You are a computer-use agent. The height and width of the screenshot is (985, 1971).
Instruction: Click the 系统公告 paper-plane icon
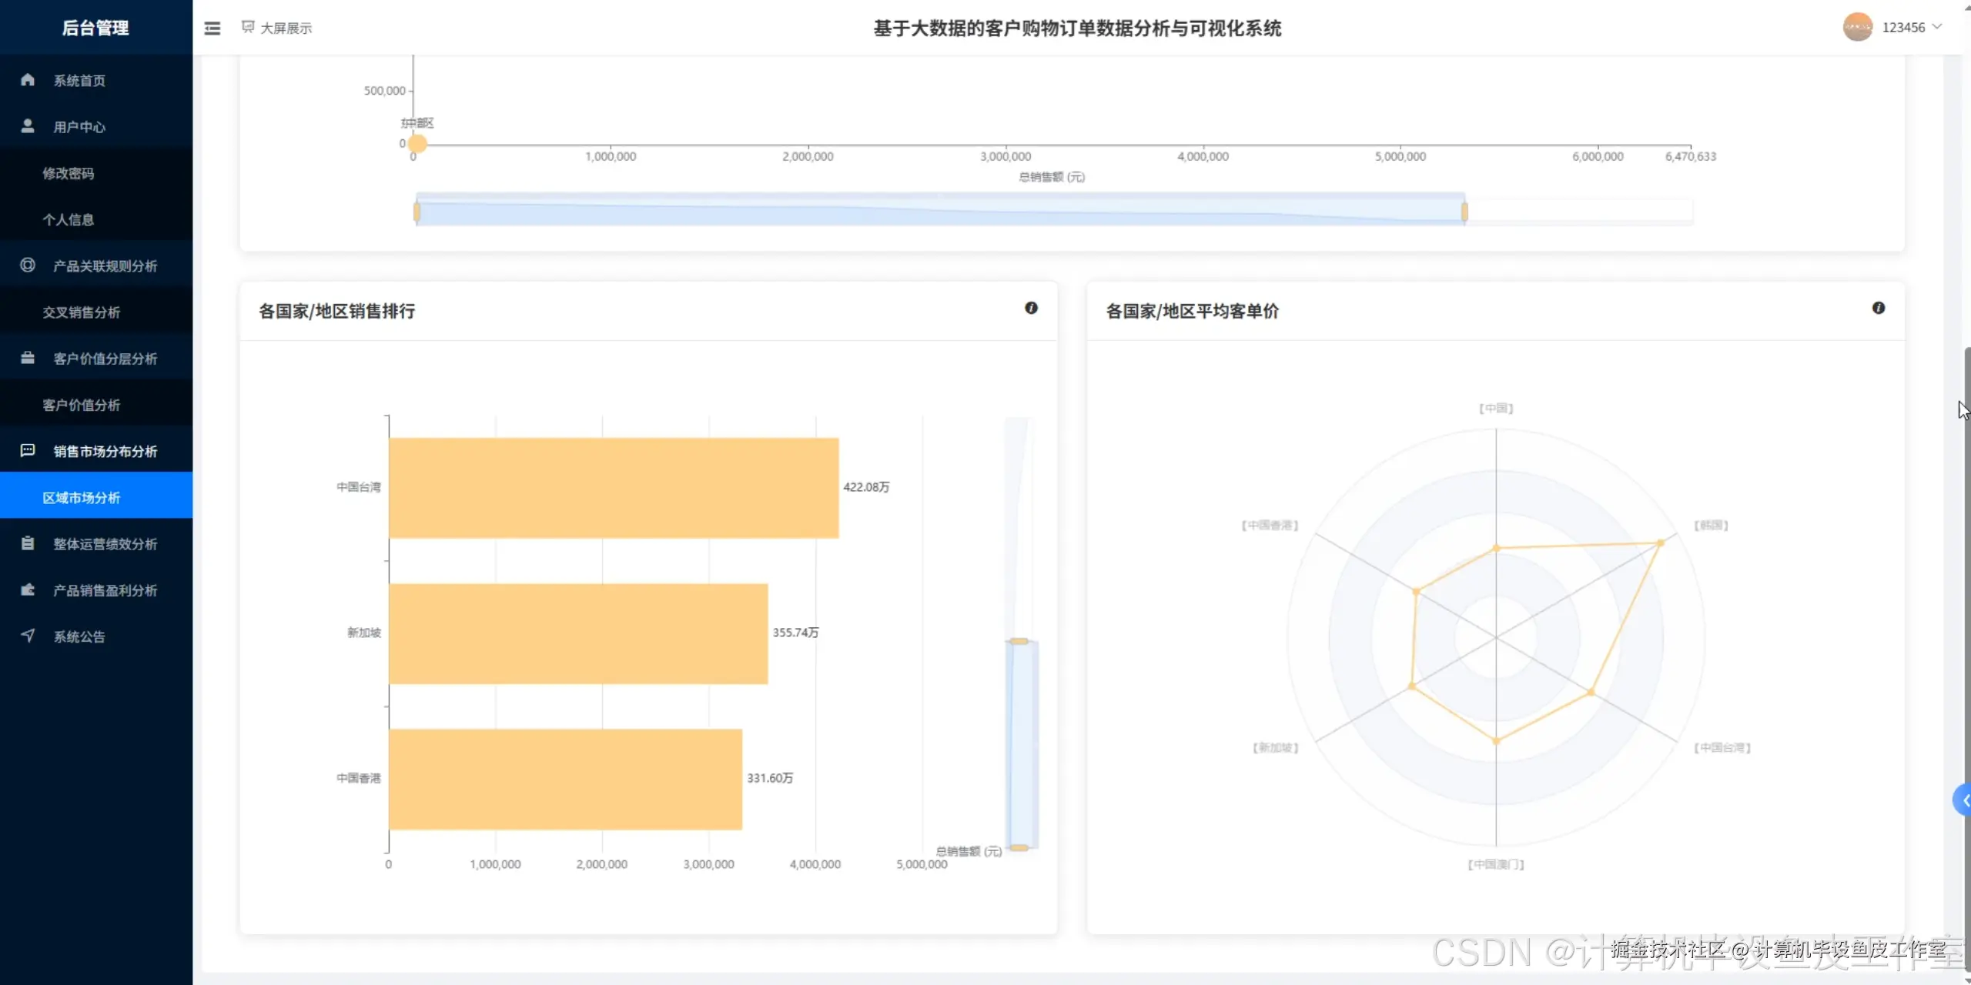click(28, 636)
